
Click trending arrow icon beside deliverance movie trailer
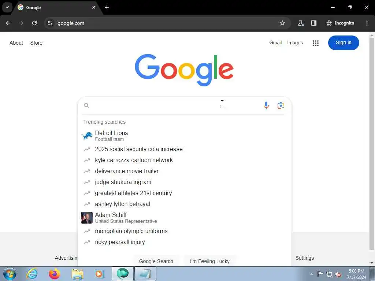tap(86, 171)
